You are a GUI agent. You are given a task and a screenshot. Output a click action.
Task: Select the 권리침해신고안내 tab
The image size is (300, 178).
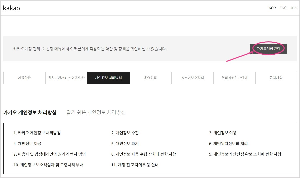[234, 78]
